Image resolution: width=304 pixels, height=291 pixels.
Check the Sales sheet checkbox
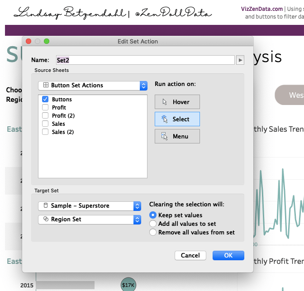(45, 124)
